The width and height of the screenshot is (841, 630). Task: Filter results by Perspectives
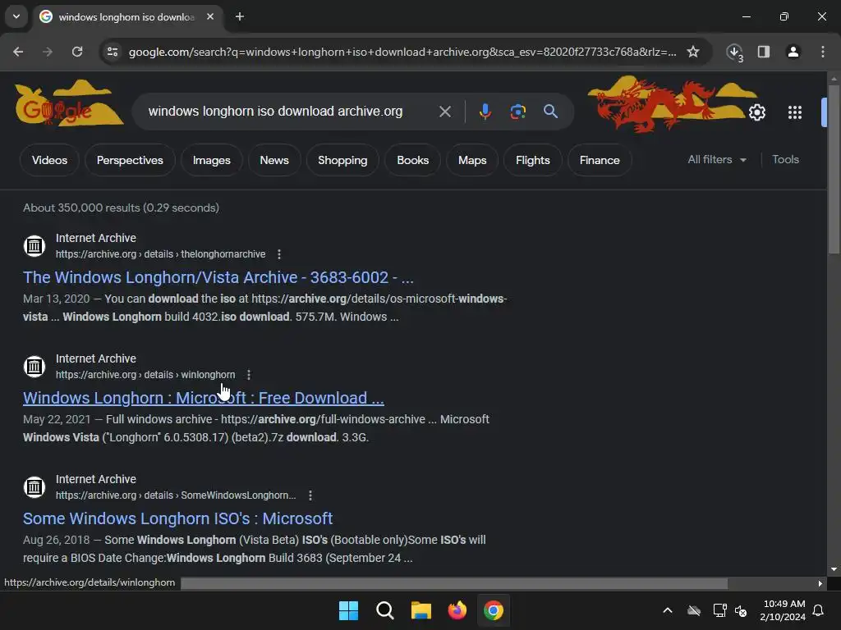coord(130,160)
